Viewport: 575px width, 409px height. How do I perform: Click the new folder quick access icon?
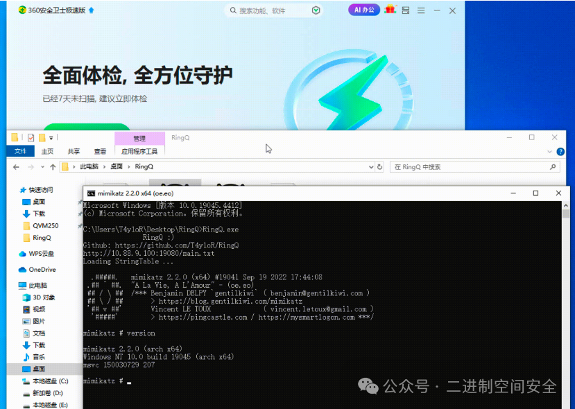click(x=42, y=138)
